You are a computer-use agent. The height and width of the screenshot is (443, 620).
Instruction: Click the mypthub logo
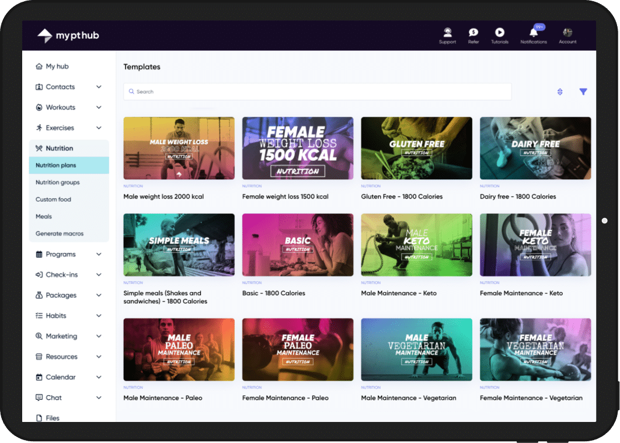(68, 36)
